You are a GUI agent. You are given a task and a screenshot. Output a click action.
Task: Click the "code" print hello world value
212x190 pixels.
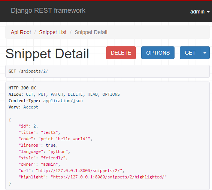tap(64, 139)
